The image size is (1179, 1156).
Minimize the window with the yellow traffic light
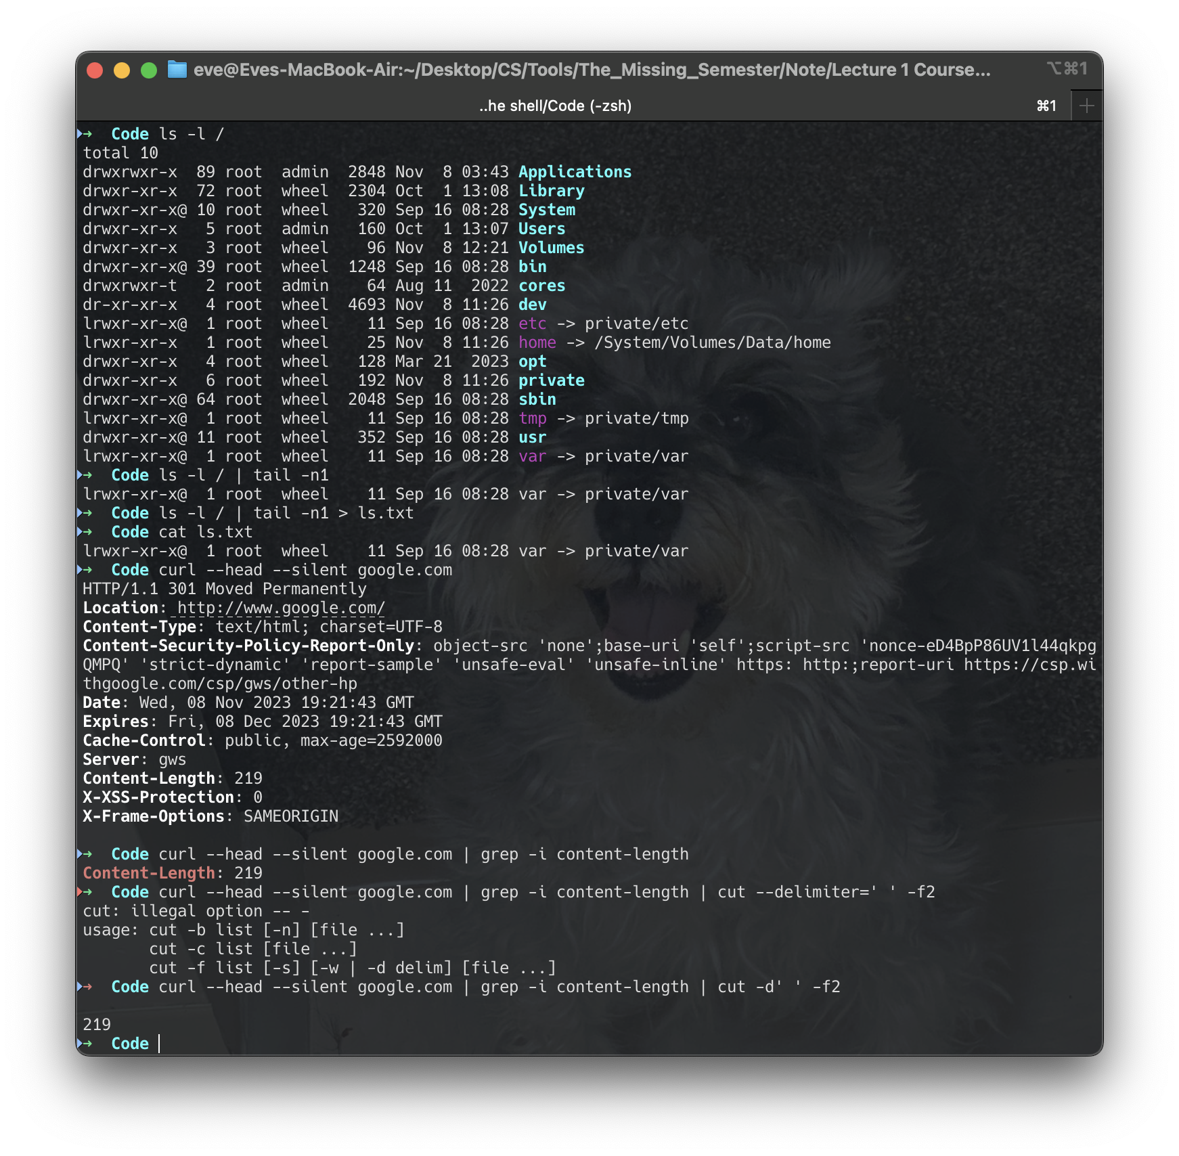120,69
